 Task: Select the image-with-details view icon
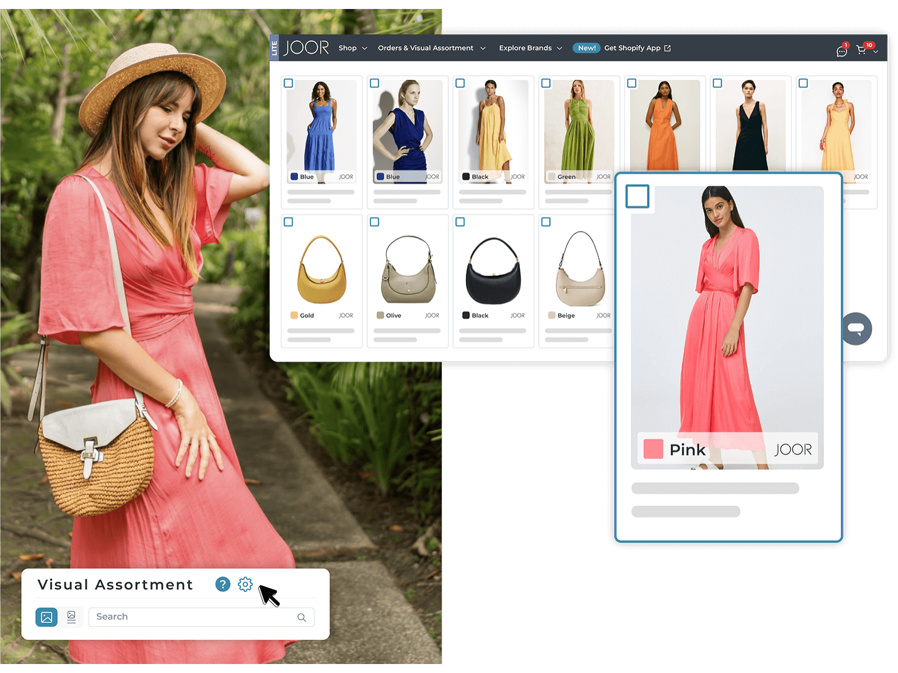point(71,617)
